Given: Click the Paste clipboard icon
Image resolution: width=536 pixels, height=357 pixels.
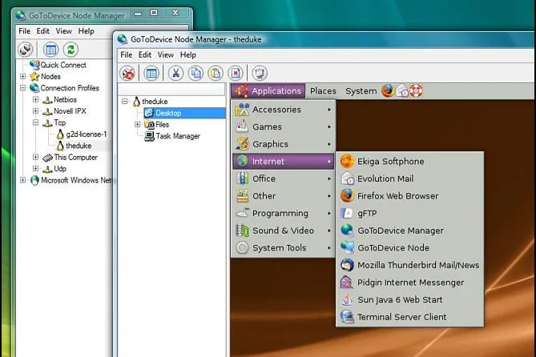Looking at the screenshot, I should point(216,73).
